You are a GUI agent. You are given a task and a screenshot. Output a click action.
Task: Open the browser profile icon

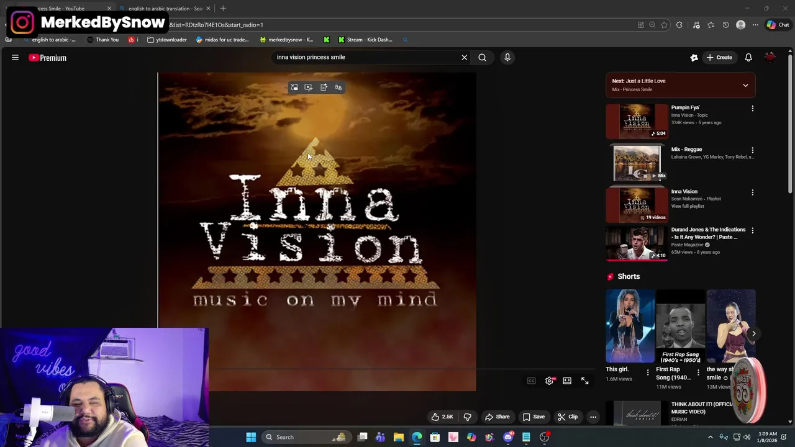(x=740, y=25)
